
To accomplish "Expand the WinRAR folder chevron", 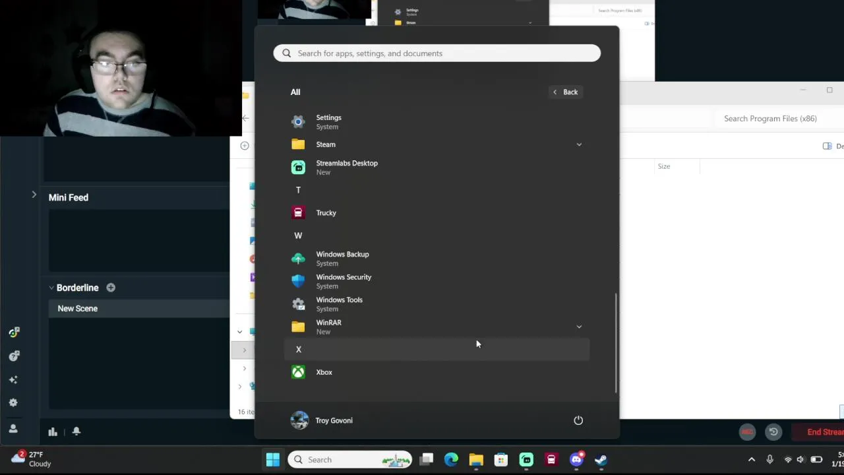I will pyautogui.click(x=579, y=327).
